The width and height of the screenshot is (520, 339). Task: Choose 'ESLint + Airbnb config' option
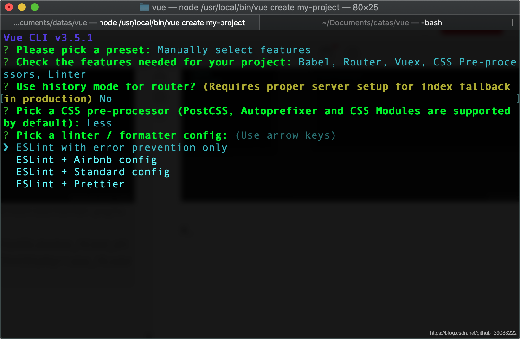[87, 160]
